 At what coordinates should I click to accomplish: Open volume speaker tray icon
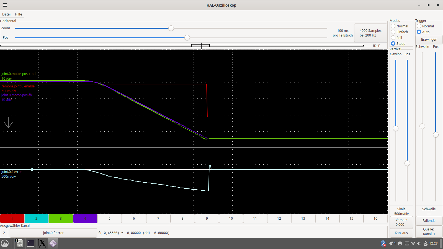(x=419, y=243)
